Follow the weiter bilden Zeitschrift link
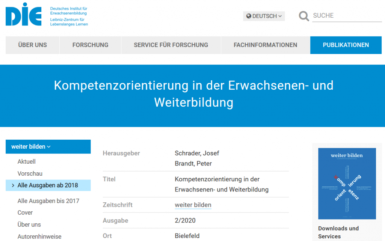This screenshot has height=241, width=385. pos(193,205)
